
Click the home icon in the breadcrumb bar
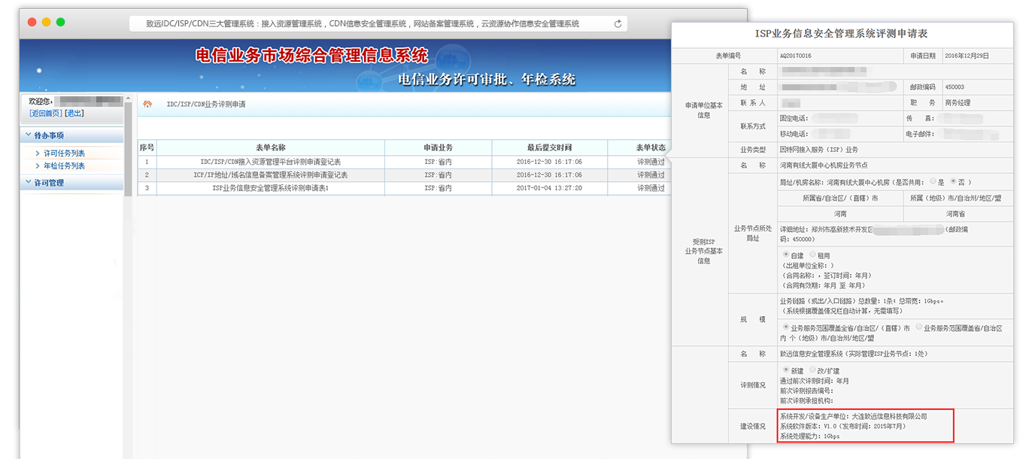click(x=147, y=104)
